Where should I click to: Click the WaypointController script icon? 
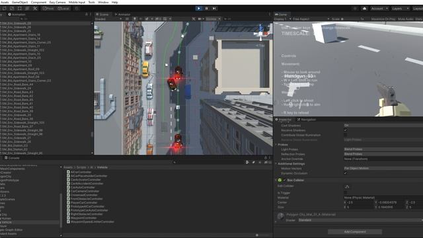(68, 218)
